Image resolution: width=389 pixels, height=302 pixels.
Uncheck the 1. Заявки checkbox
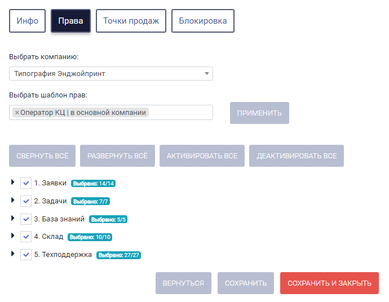tap(26, 183)
